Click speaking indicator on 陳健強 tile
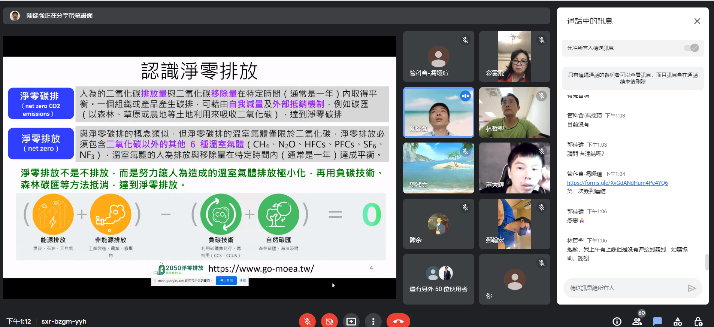This screenshot has width=714, height=327. tap(465, 96)
